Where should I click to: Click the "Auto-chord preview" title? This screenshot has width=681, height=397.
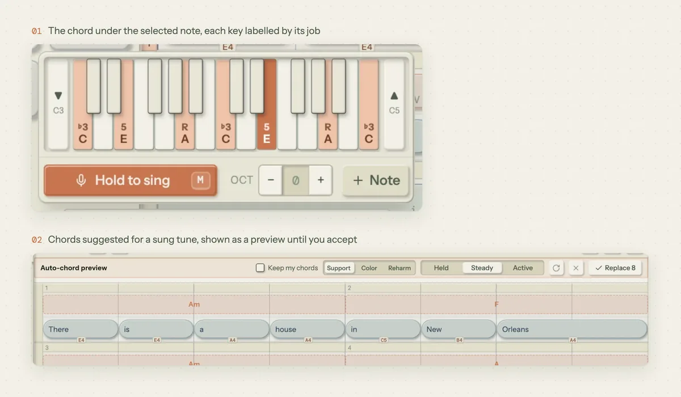click(x=74, y=268)
